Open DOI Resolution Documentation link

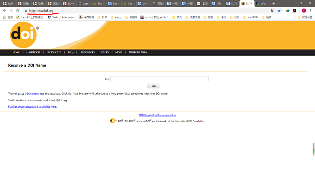[157, 115]
